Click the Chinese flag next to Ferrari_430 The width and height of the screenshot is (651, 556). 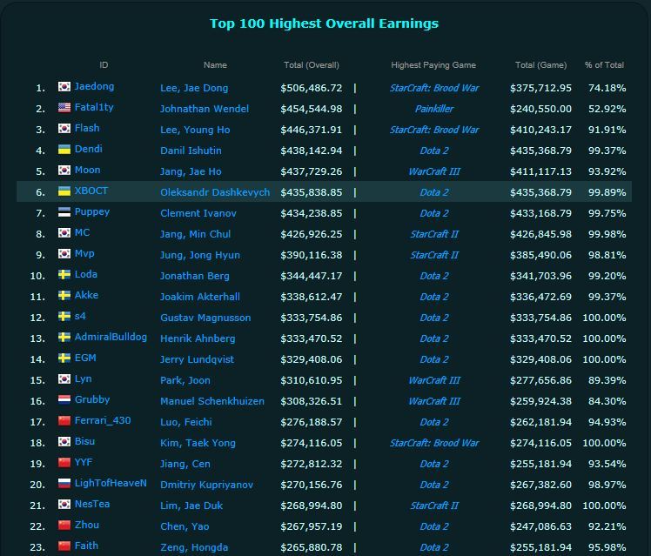pyautogui.click(x=64, y=421)
